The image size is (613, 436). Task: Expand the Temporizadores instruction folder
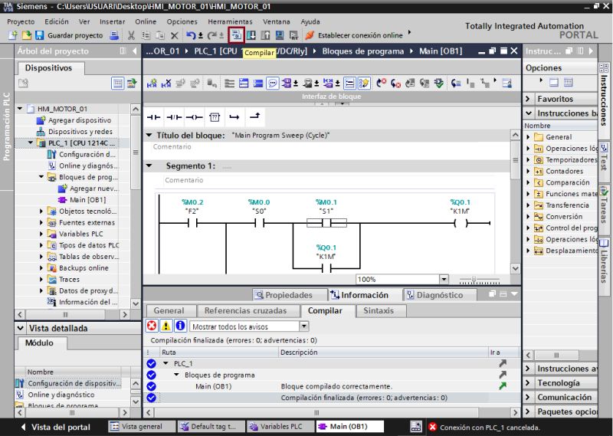click(x=528, y=159)
